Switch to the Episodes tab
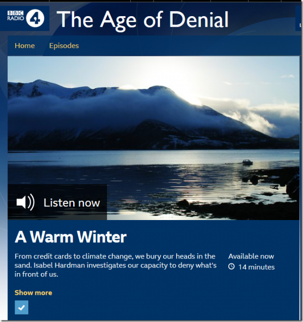The image size is (303, 322). point(64,45)
